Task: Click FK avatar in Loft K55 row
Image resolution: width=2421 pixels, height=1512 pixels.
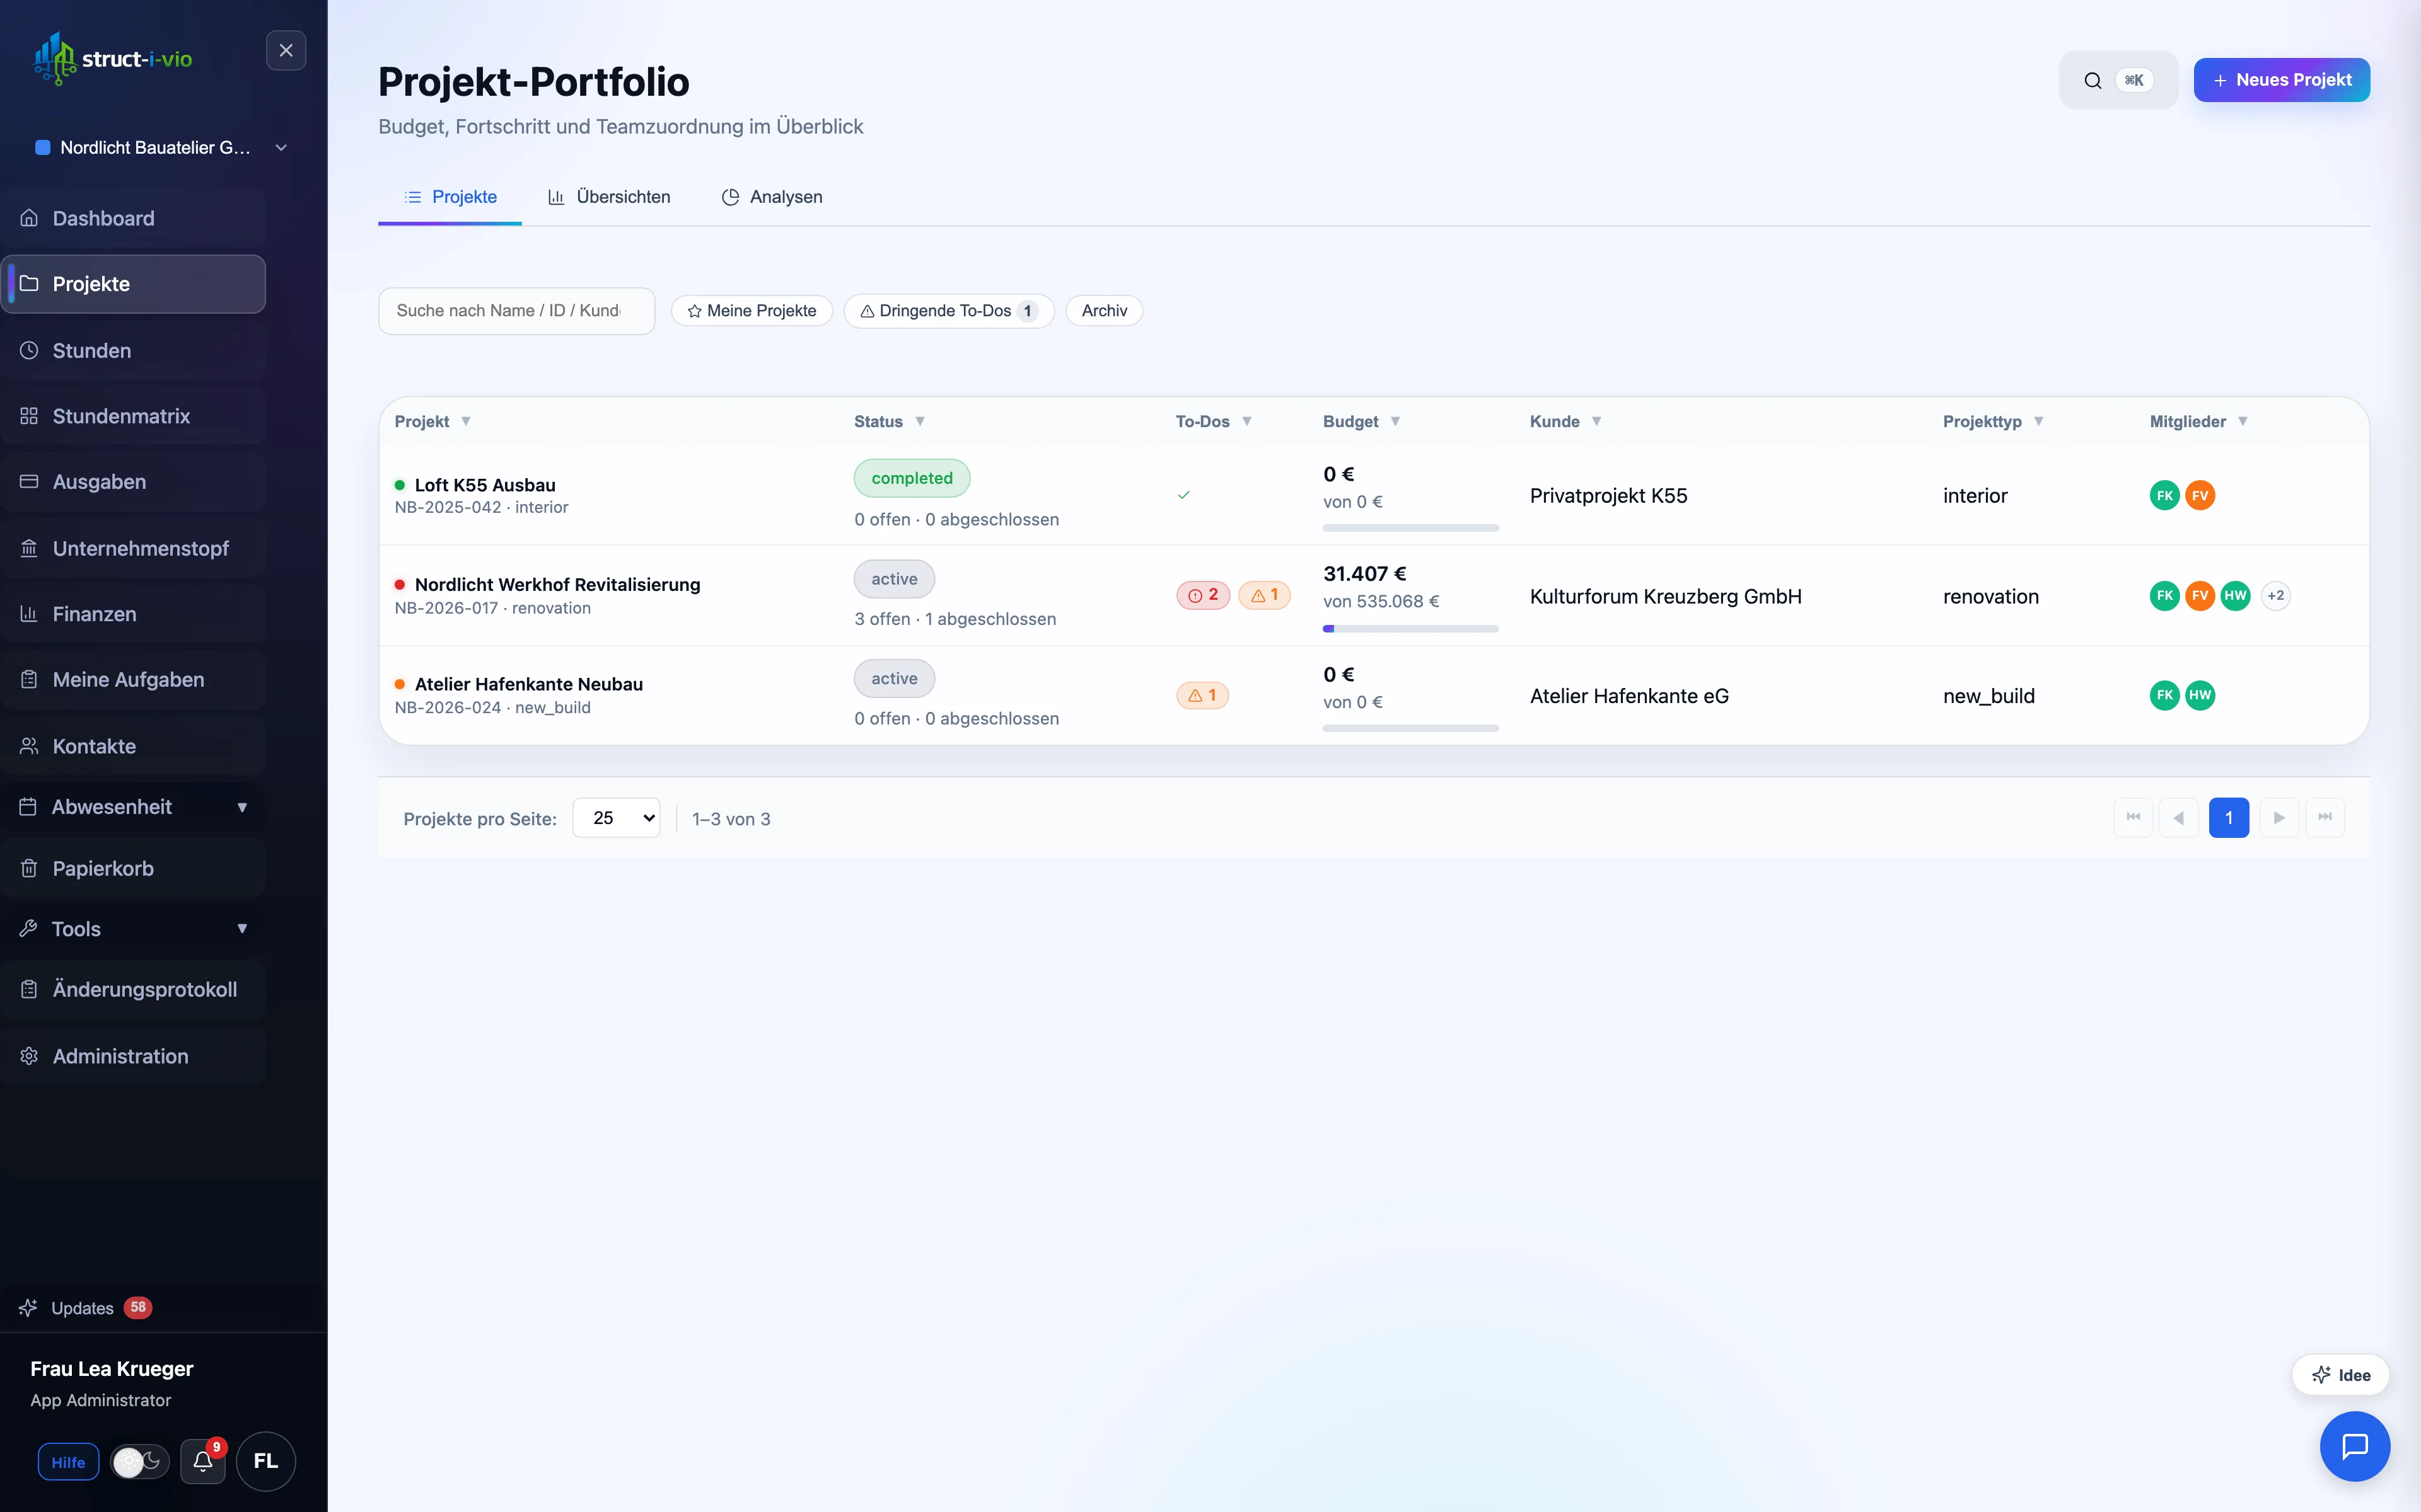Action: [x=2164, y=495]
